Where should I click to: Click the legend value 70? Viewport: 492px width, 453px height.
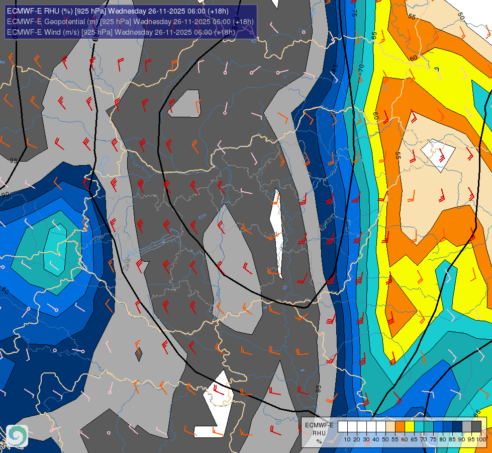[x=424, y=439]
